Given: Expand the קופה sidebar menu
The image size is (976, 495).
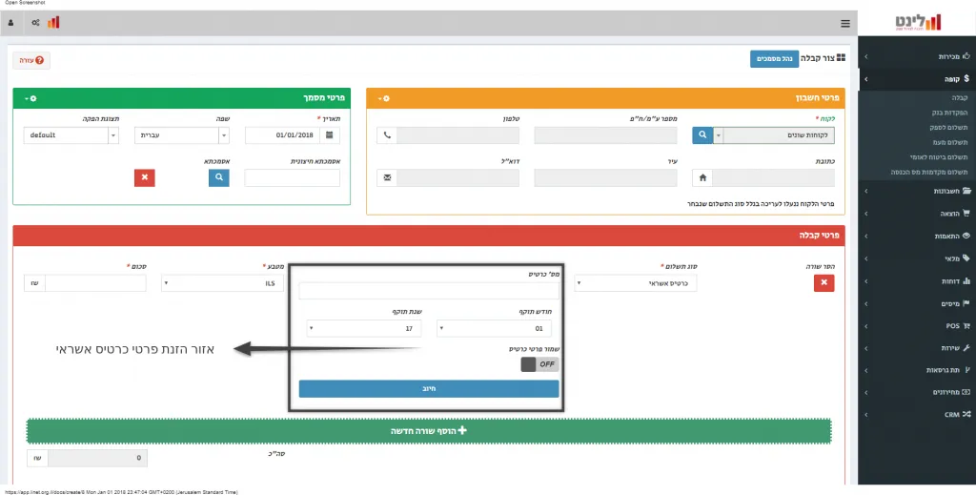Looking at the screenshot, I should click(x=917, y=79).
